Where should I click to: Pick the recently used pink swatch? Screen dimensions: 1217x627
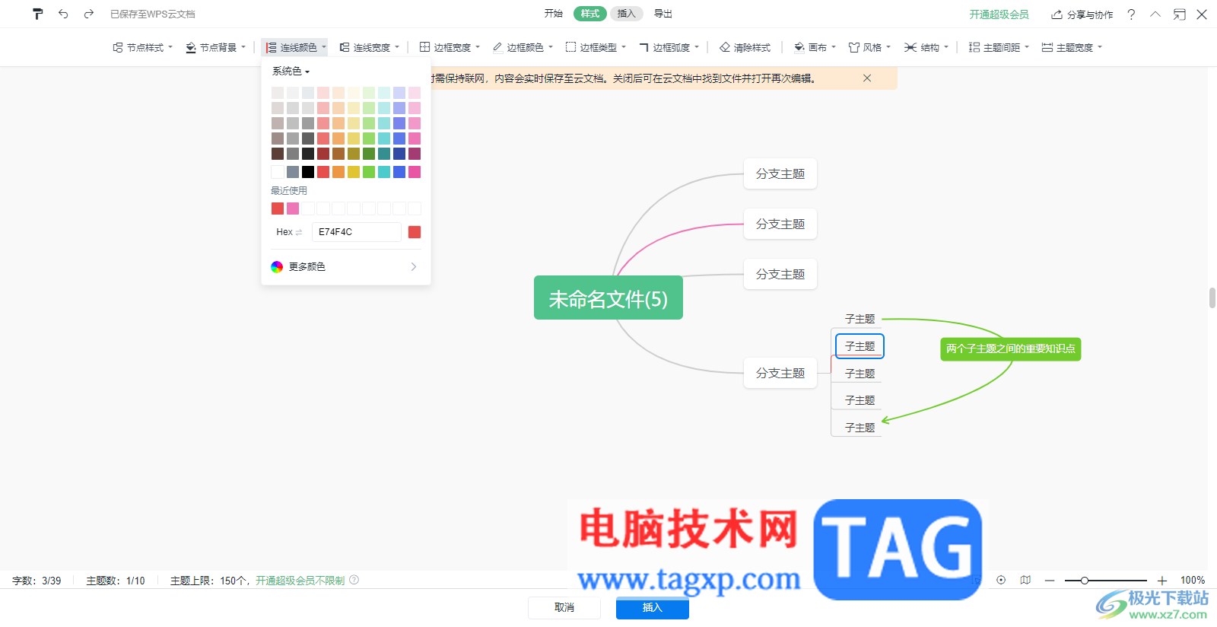(x=293, y=208)
